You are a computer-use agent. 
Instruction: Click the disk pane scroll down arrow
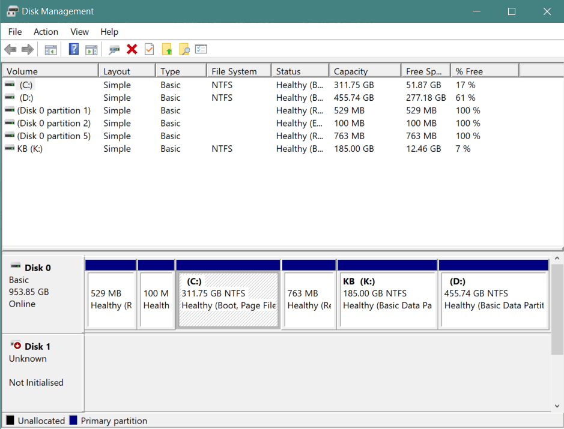(557, 406)
